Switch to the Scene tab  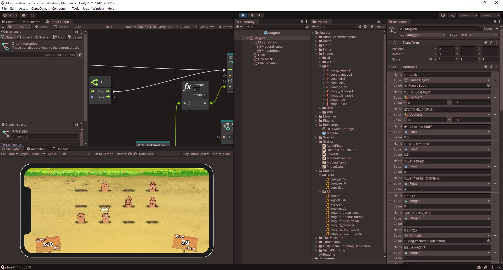(9, 22)
